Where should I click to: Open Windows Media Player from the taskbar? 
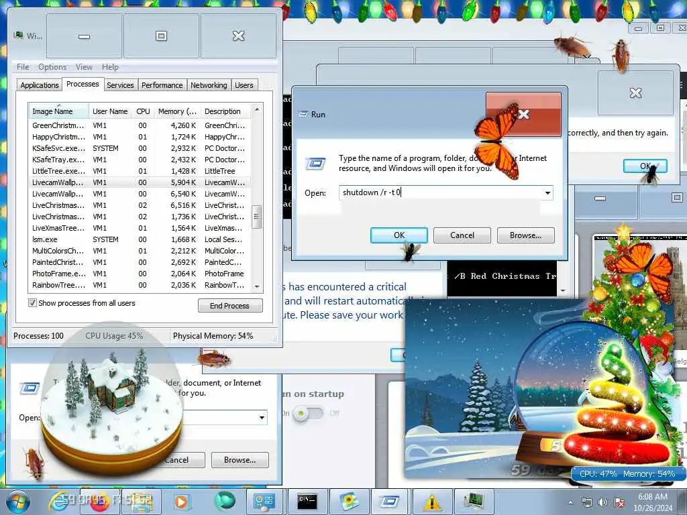(181, 502)
